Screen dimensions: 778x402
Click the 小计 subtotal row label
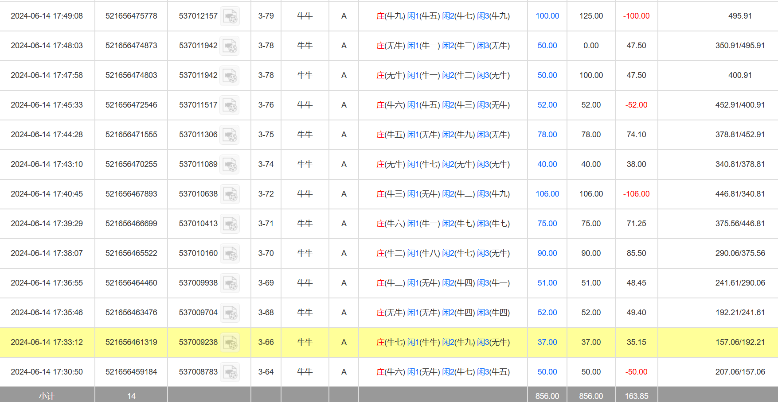47,396
